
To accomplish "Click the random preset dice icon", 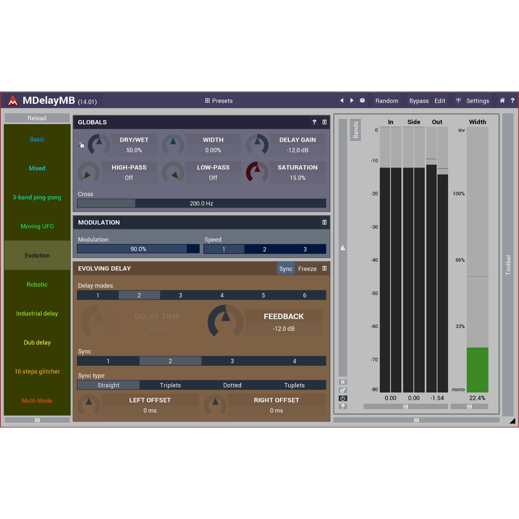I will point(362,100).
